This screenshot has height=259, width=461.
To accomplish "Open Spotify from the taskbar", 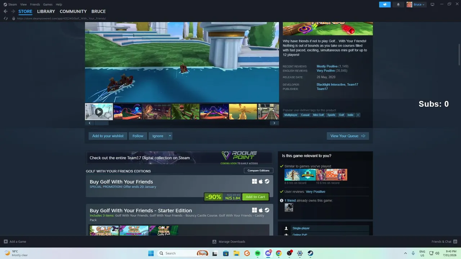I will point(258,253).
